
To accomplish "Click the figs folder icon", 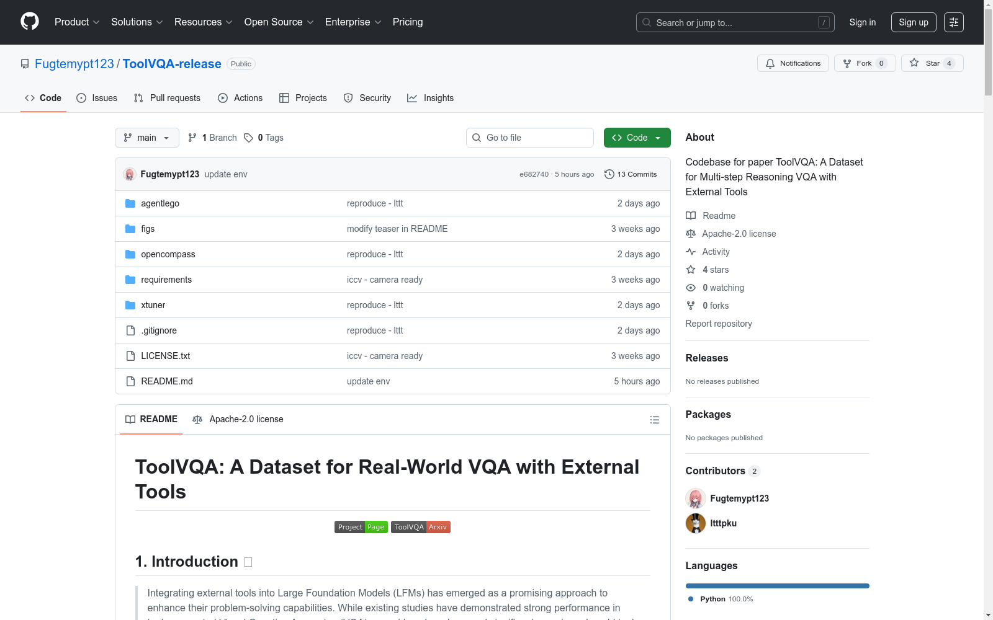I will tap(130, 229).
